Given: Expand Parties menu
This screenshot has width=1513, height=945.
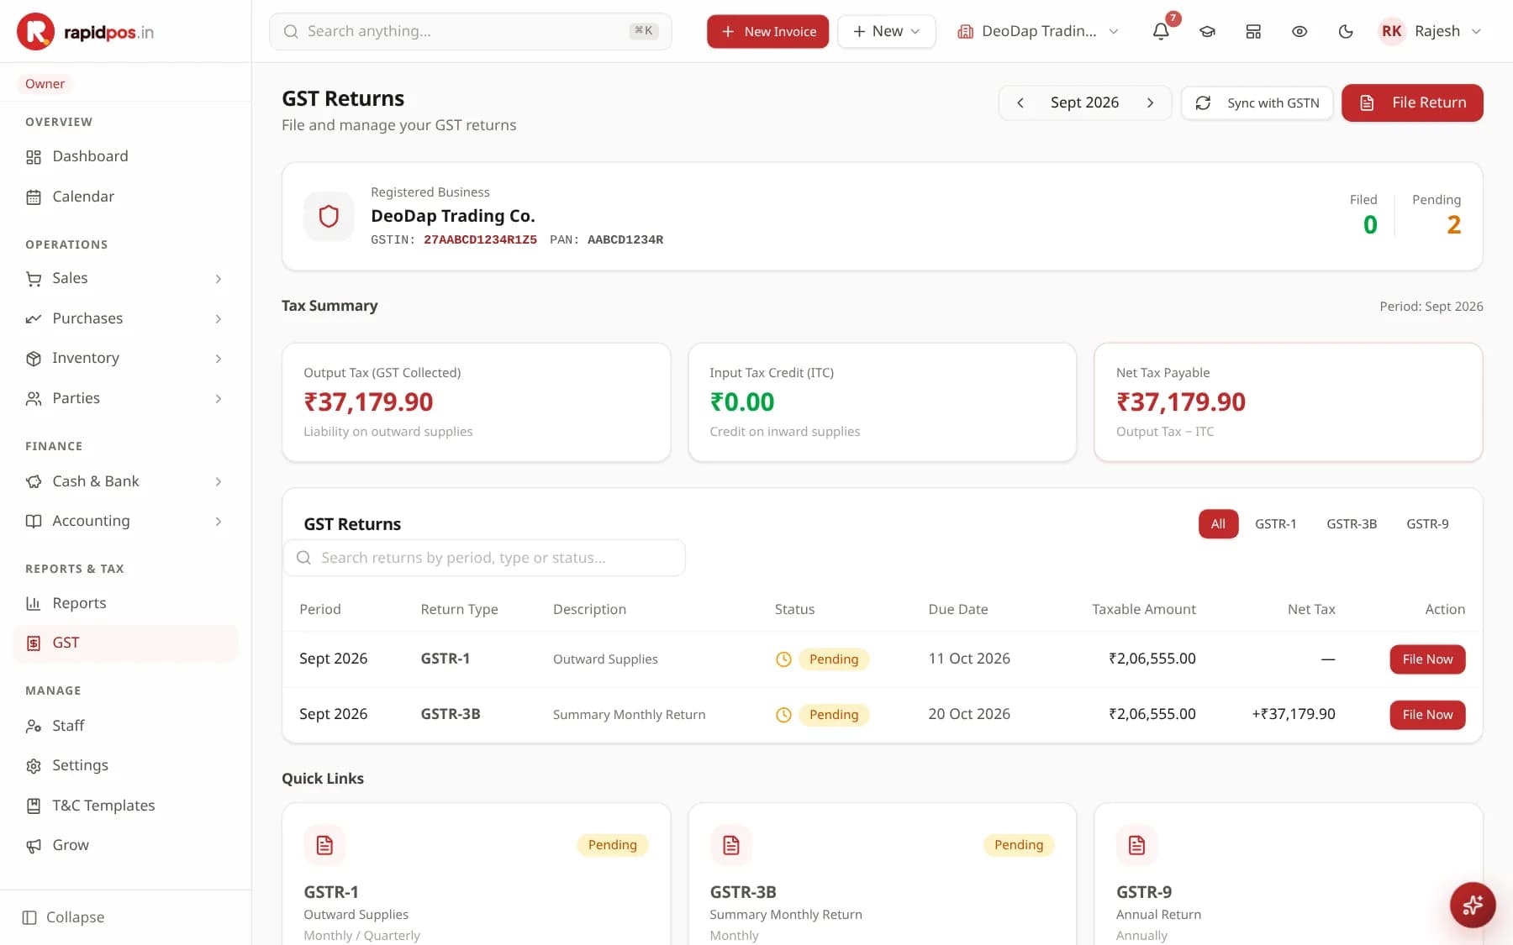Looking at the screenshot, I should click(x=126, y=398).
